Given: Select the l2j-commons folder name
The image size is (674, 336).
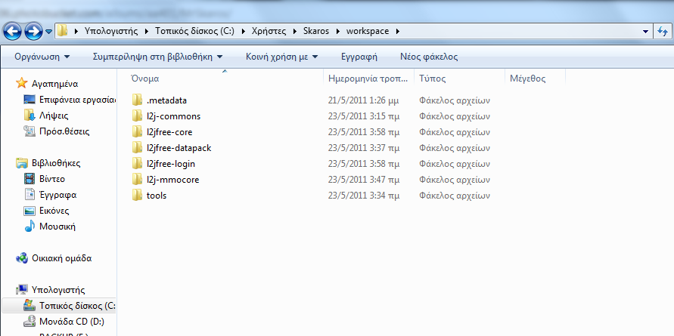Looking at the screenshot, I should click(174, 116).
